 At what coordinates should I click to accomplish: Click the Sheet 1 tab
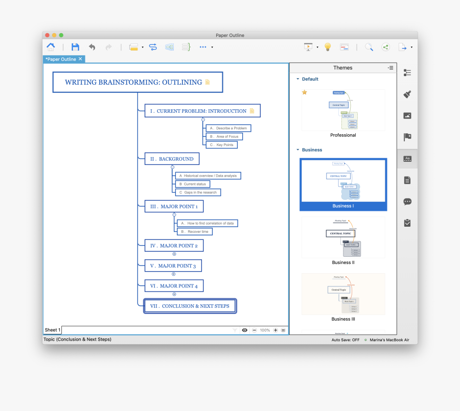point(52,330)
